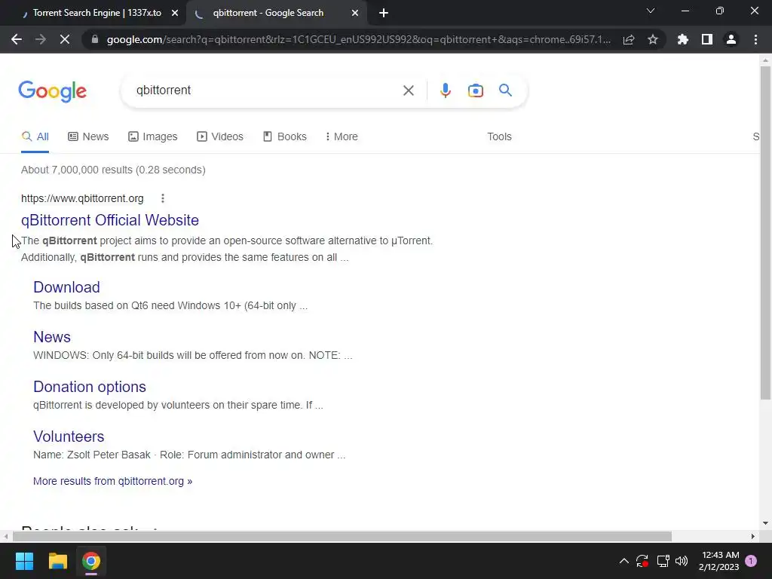Show hidden system tray icons
This screenshot has height=579, width=772.
(x=623, y=561)
